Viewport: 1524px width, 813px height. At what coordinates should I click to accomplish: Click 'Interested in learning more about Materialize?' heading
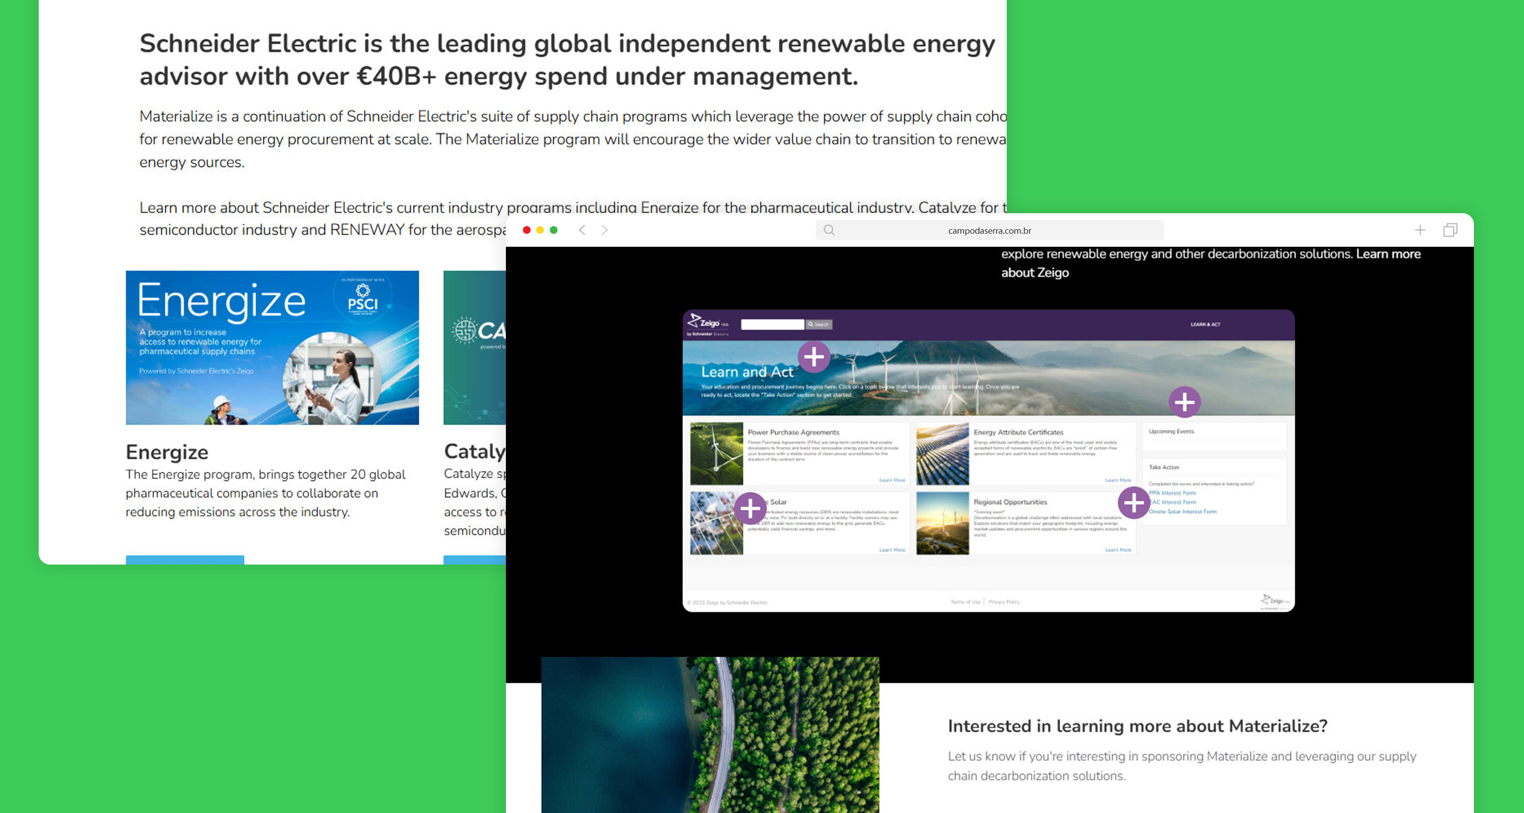pyautogui.click(x=1138, y=725)
